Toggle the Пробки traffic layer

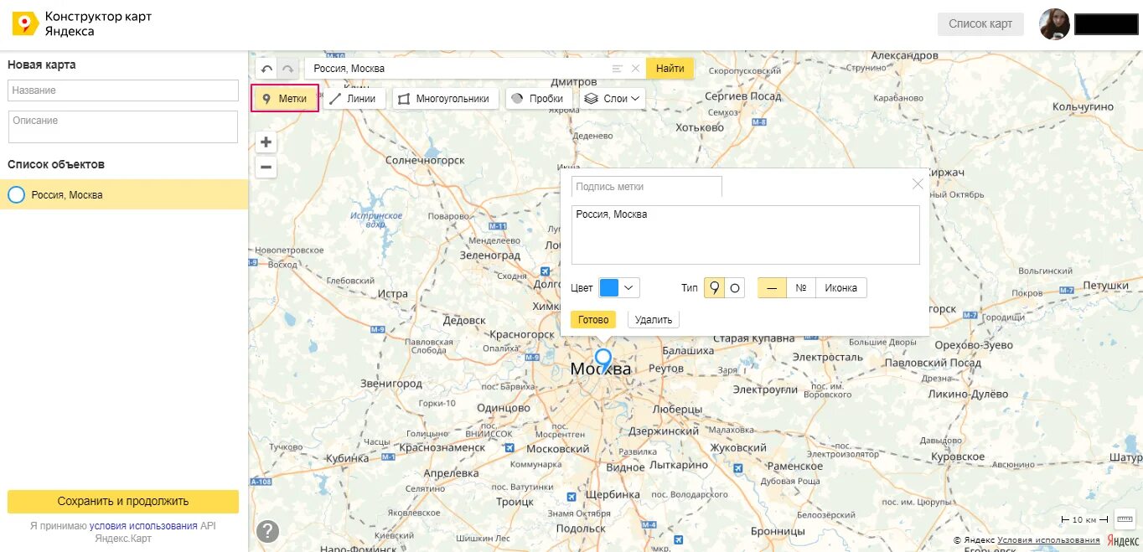click(539, 99)
